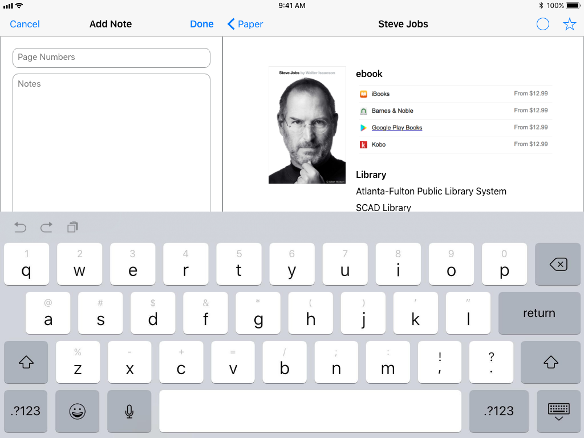This screenshot has width=584, height=438.
Task: Select the SCAD Library entry
Action: click(x=383, y=207)
